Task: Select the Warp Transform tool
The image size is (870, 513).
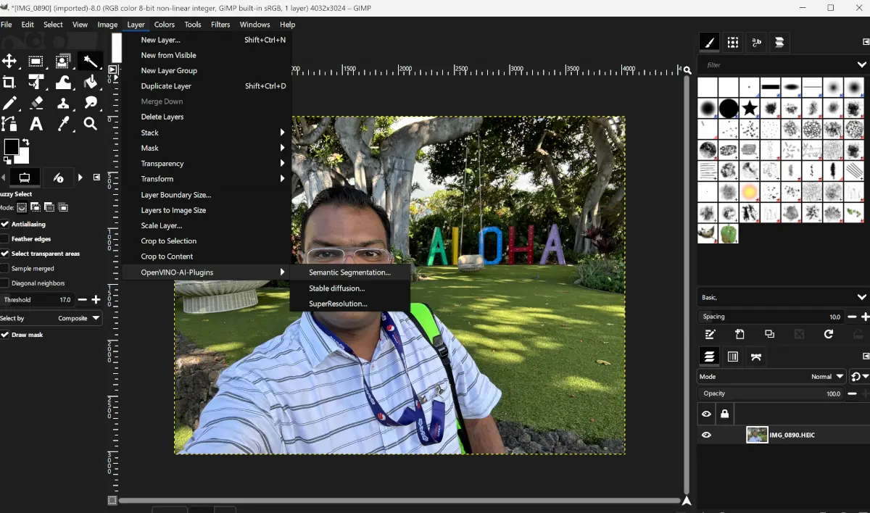Action: [x=63, y=82]
